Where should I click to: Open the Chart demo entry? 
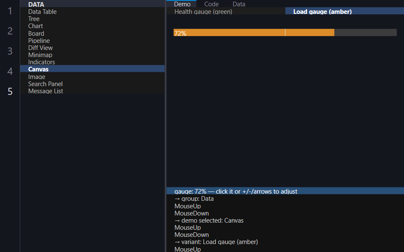[x=92, y=26]
